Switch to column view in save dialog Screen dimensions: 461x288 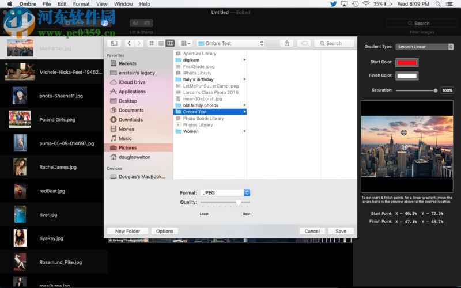point(170,43)
